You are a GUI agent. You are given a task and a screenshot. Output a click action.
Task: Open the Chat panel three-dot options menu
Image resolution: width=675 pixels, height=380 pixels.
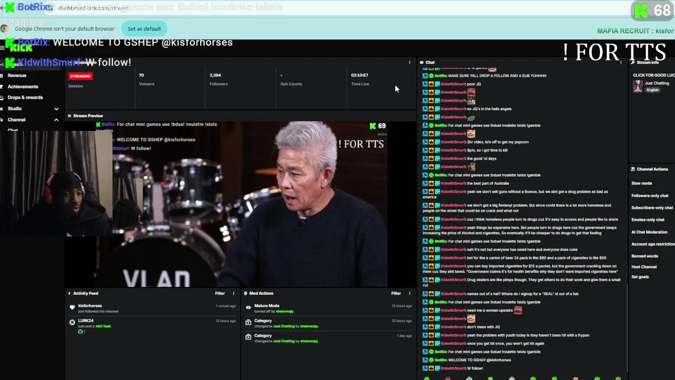(x=621, y=62)
